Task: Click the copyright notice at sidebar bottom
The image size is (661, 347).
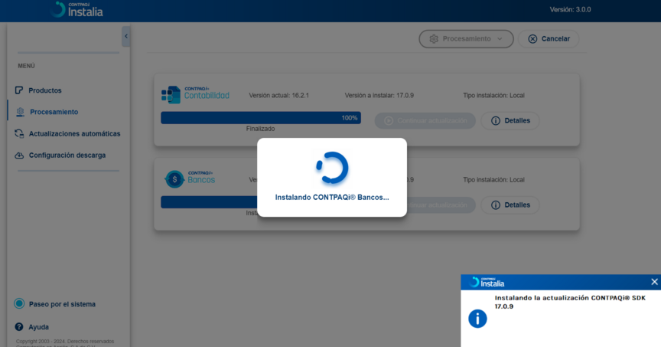Action: point(65,344)
